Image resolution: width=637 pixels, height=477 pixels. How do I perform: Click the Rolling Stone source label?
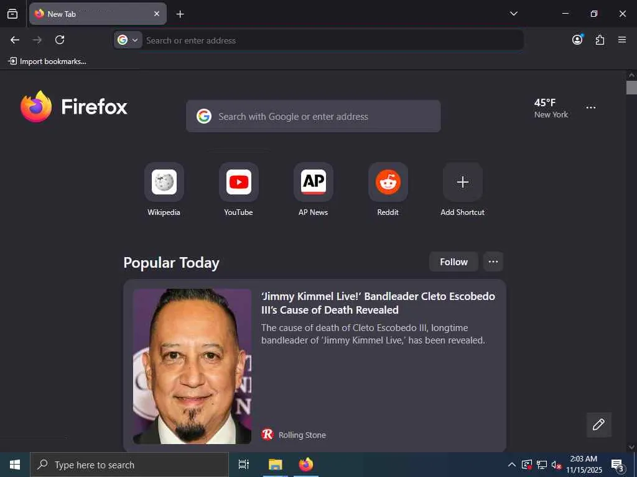(x=302, y=435)
